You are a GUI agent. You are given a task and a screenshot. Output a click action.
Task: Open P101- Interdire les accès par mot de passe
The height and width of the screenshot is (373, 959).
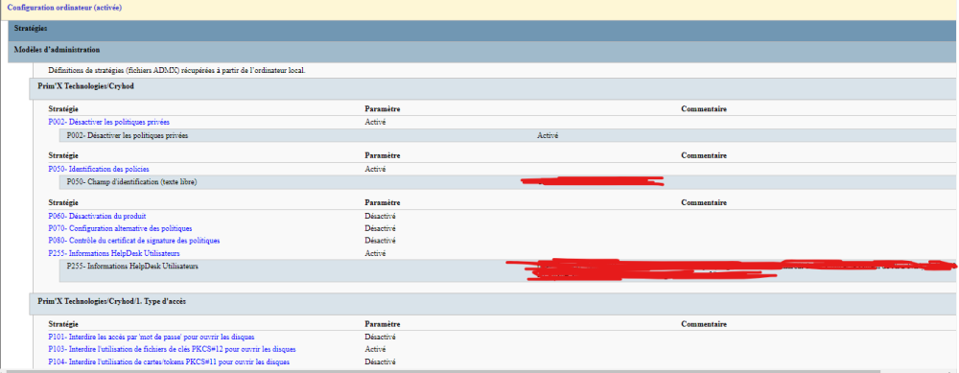152,337
